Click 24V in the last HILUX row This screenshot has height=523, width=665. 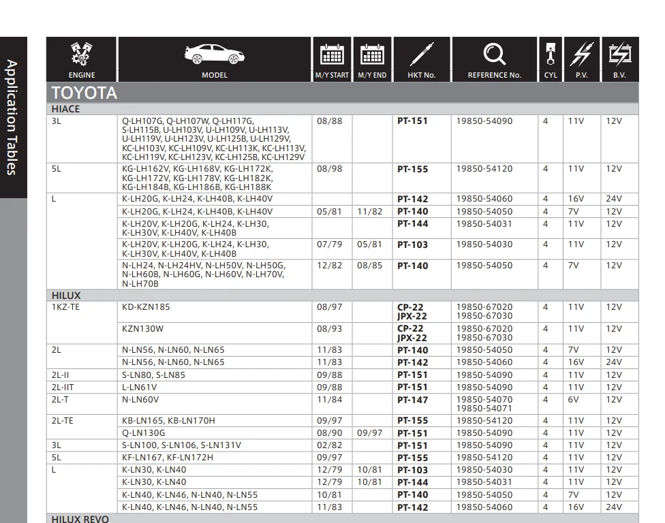tap(614, 507)
